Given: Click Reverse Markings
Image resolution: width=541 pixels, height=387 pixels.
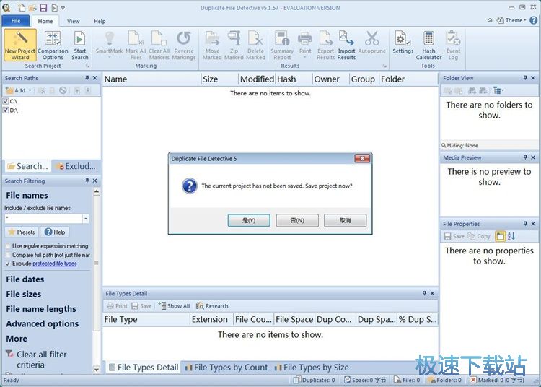Looking at the screenshot, I should 183,45.
